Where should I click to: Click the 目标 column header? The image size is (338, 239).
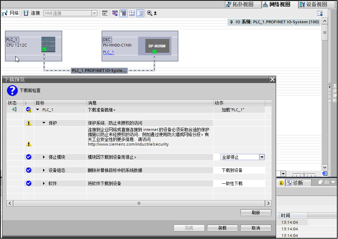(x=61, y=103)
